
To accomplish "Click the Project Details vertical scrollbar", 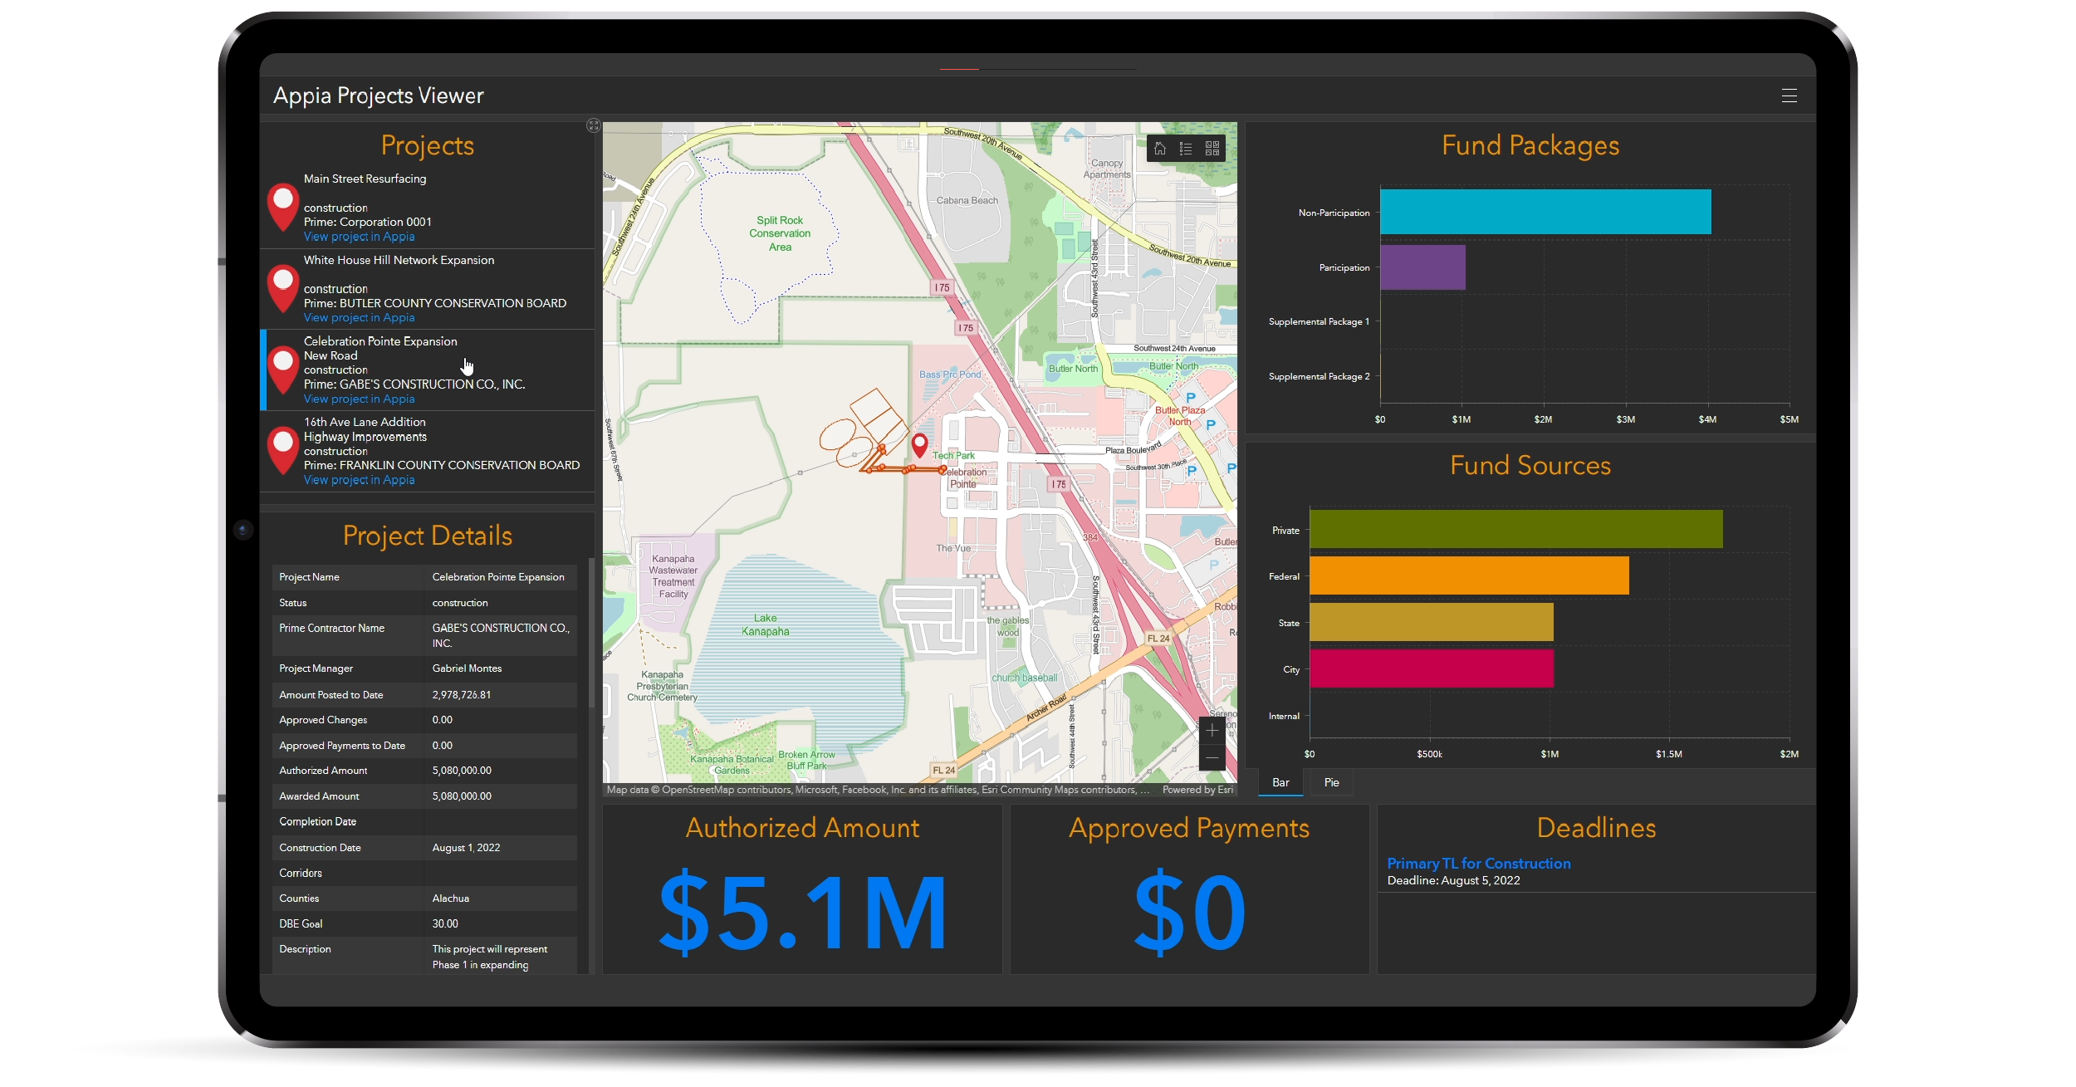I will pyautogui.click(x=591, y=631).
